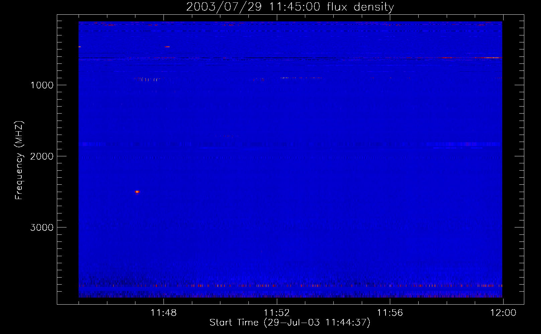This screenshot has height=334, width=541.
Task: Click the 3000 frequency tick label
Action: (42, 227)
